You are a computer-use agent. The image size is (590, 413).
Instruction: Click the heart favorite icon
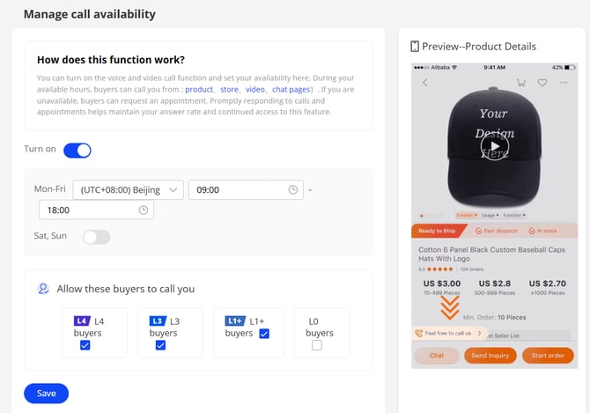(542, 83)
